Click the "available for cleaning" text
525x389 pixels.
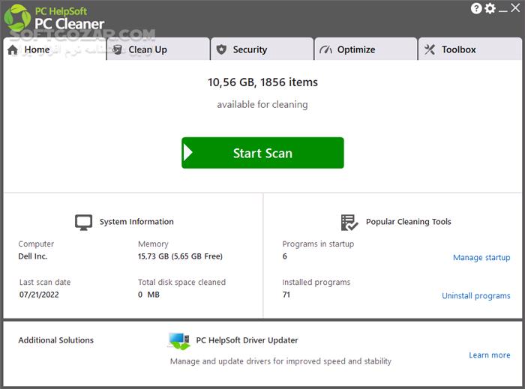click(x=262, y=105)
